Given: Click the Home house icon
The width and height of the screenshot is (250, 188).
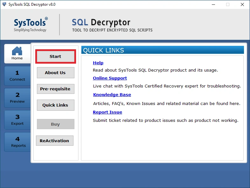Looking at the screenshot, I should [17, 51].
